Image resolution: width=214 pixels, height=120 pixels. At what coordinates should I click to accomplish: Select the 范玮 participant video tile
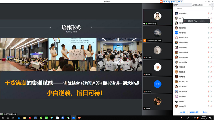point(157,85)
